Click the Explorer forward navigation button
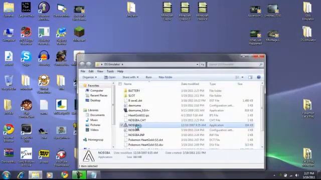Screen dimensions: 321x180 click(x=89, y=64)
